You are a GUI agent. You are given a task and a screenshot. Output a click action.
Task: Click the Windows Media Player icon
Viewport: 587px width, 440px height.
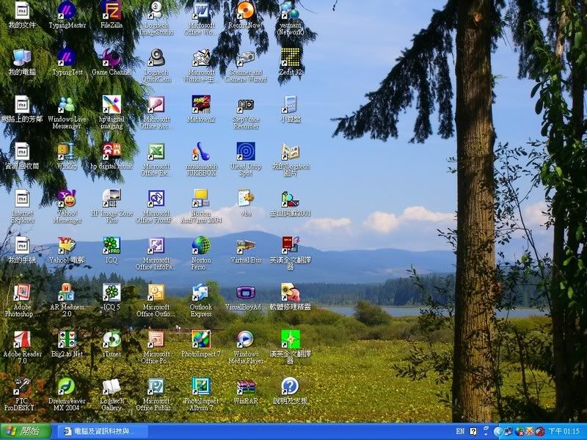246,339
